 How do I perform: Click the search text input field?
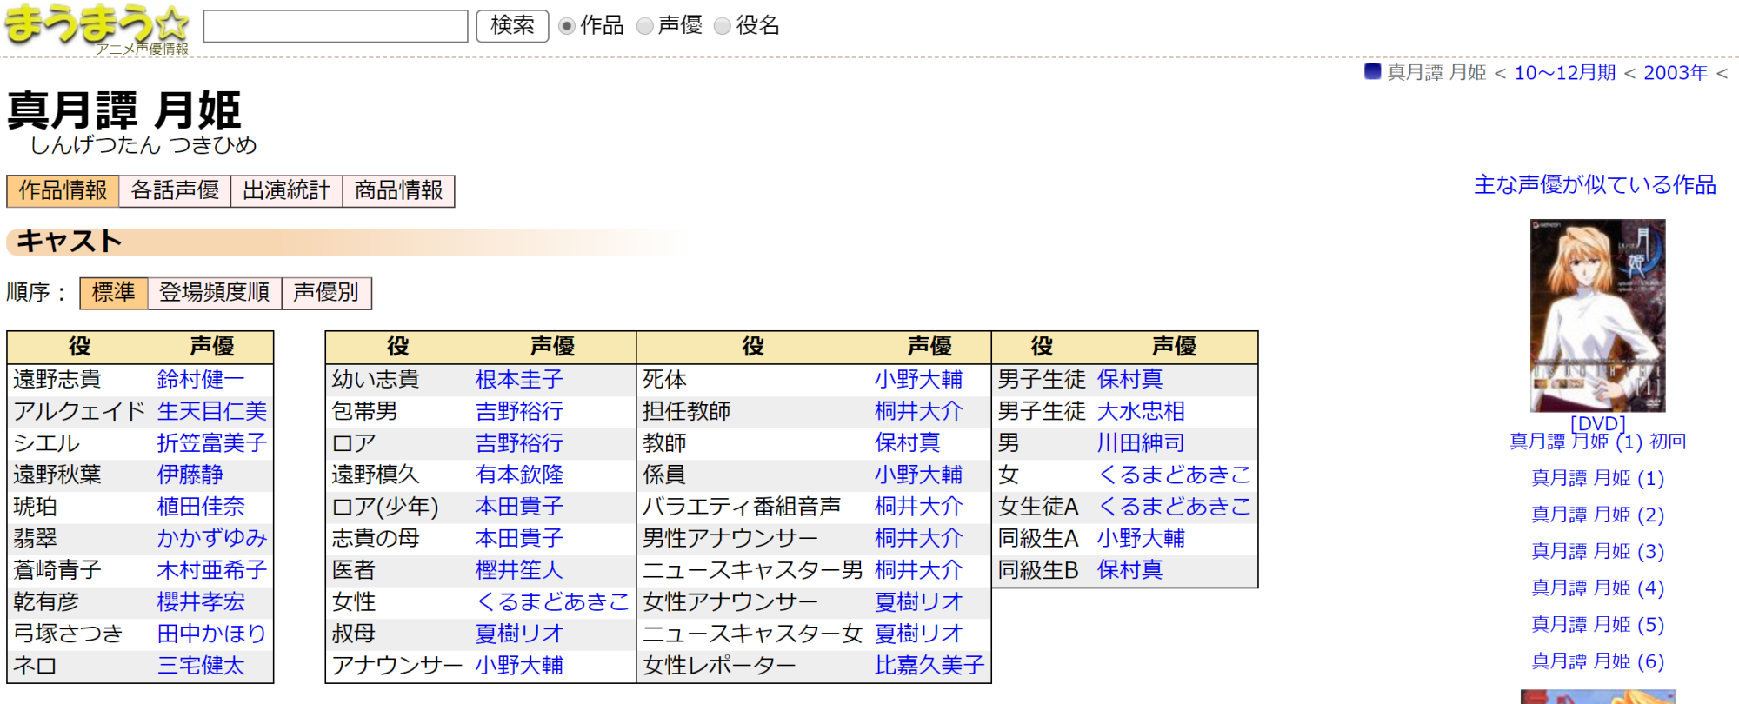[x=336, y=26]
